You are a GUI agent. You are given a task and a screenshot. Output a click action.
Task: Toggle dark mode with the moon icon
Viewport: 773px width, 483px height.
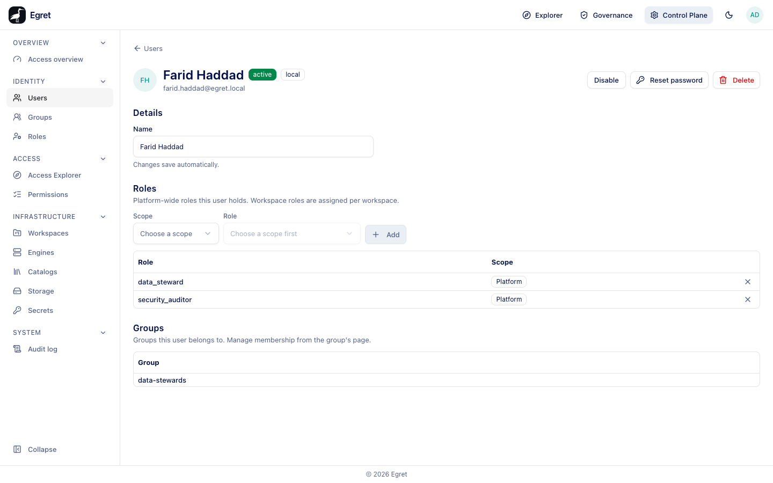(729, 15)
